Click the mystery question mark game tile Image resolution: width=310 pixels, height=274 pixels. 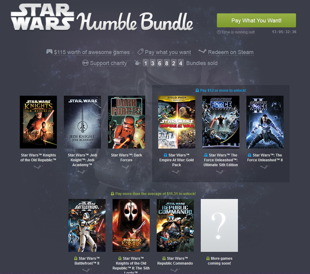click(219, 225)
